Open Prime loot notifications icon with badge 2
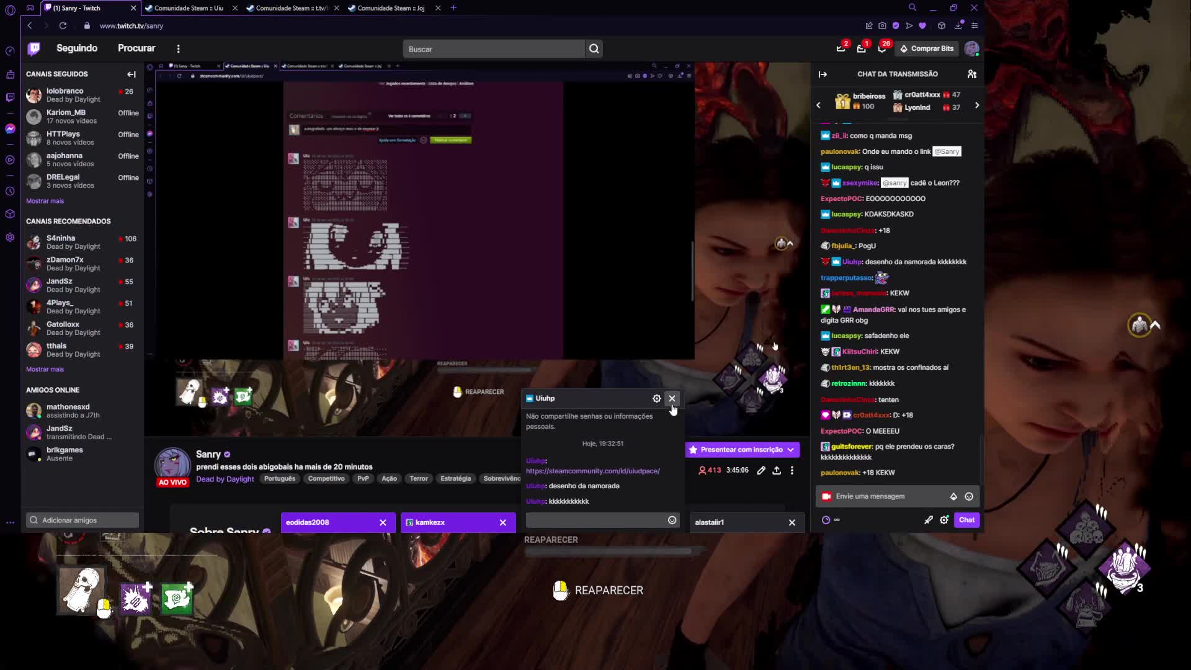The width and height of the screenshot is (1191, 670). click(841, 48)
